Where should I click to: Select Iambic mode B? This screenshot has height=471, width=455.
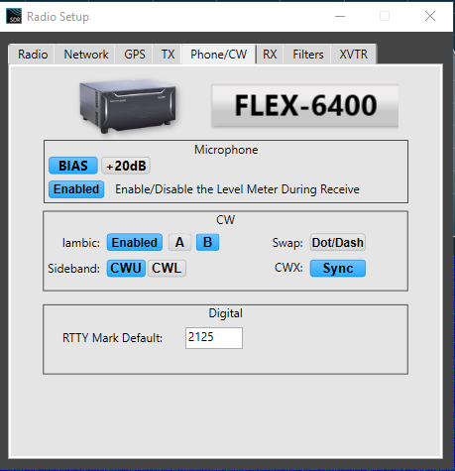207,243
